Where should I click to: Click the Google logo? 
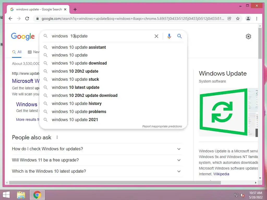tap(23, 36)
